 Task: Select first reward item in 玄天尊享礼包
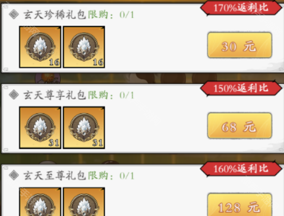(40, 128)
